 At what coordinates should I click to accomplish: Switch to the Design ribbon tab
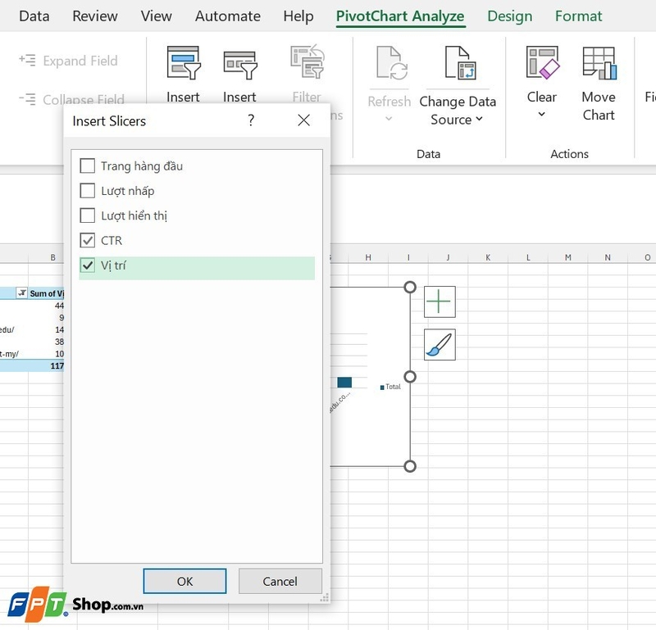pyautogui.click(x=509, y=16)
